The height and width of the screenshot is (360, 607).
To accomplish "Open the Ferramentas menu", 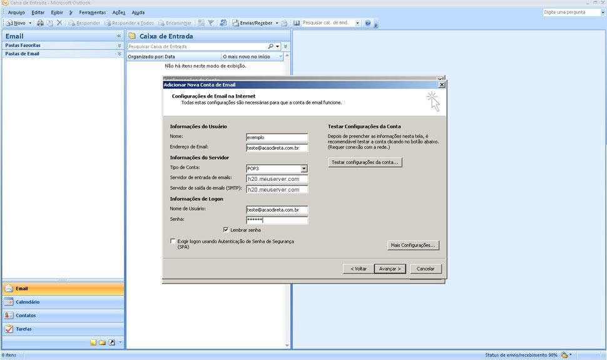I will [92, 13].
